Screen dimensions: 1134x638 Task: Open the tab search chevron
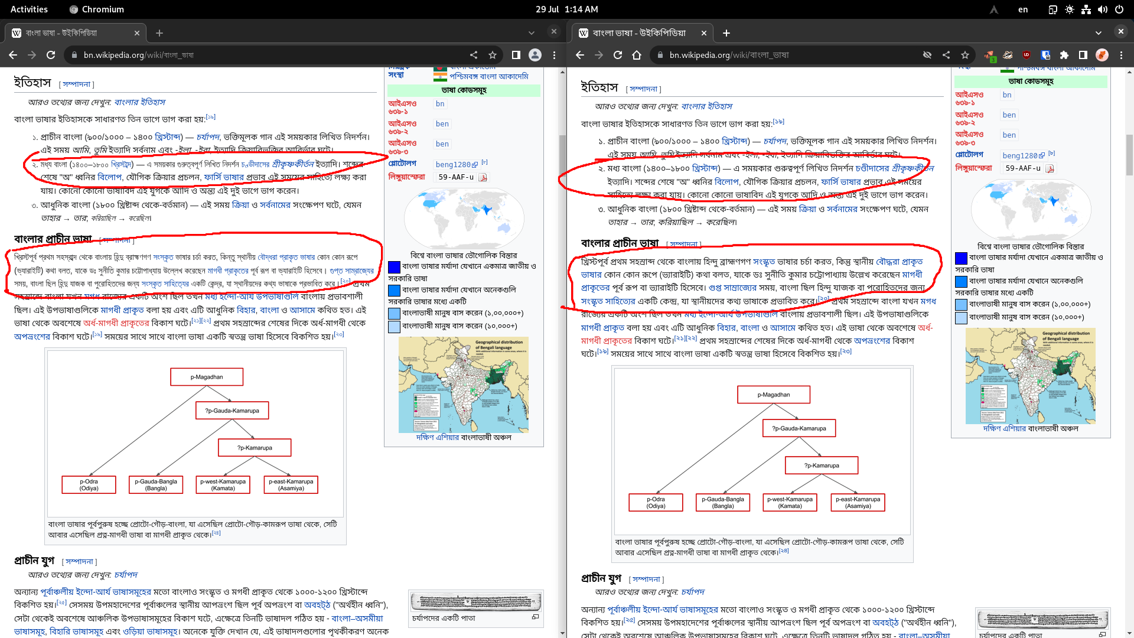(532, 32)
